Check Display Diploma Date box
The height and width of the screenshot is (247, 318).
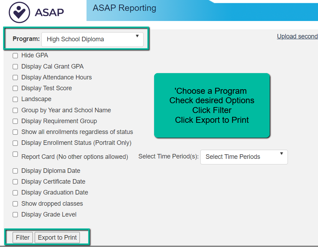pos(15,171)
